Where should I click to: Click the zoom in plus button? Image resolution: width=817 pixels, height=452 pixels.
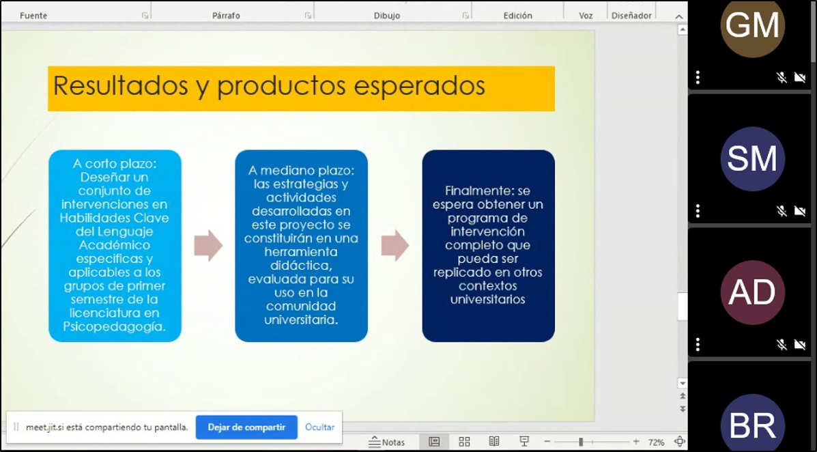coord(636,442)
